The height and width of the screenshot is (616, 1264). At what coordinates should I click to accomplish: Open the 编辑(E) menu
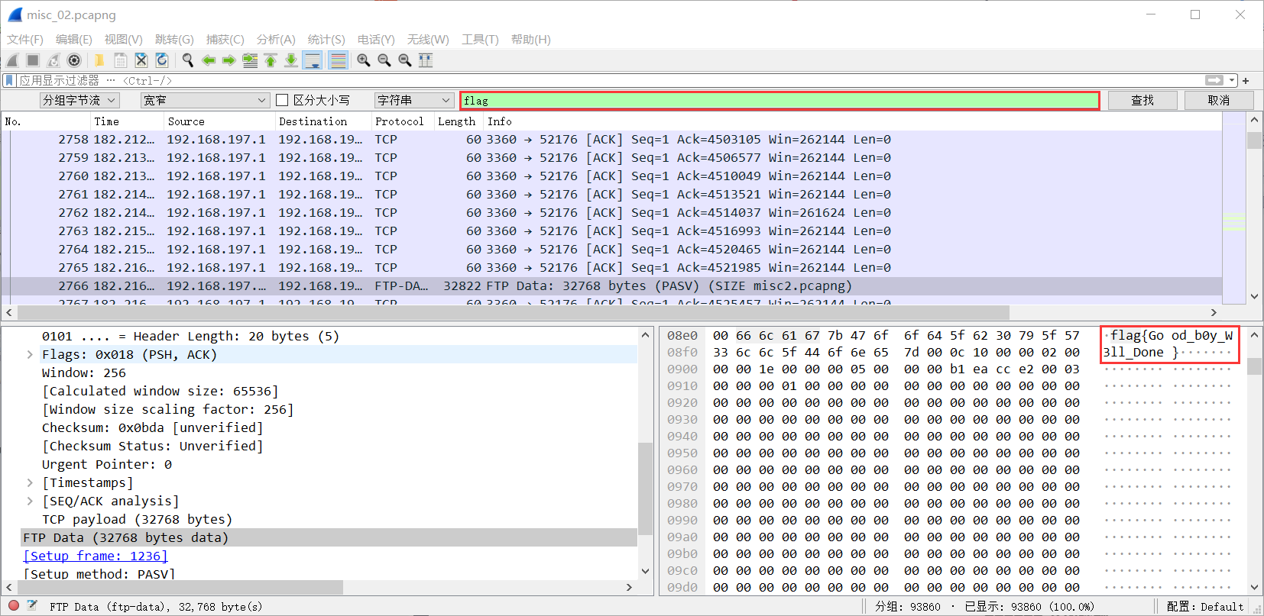click(74, 39)
